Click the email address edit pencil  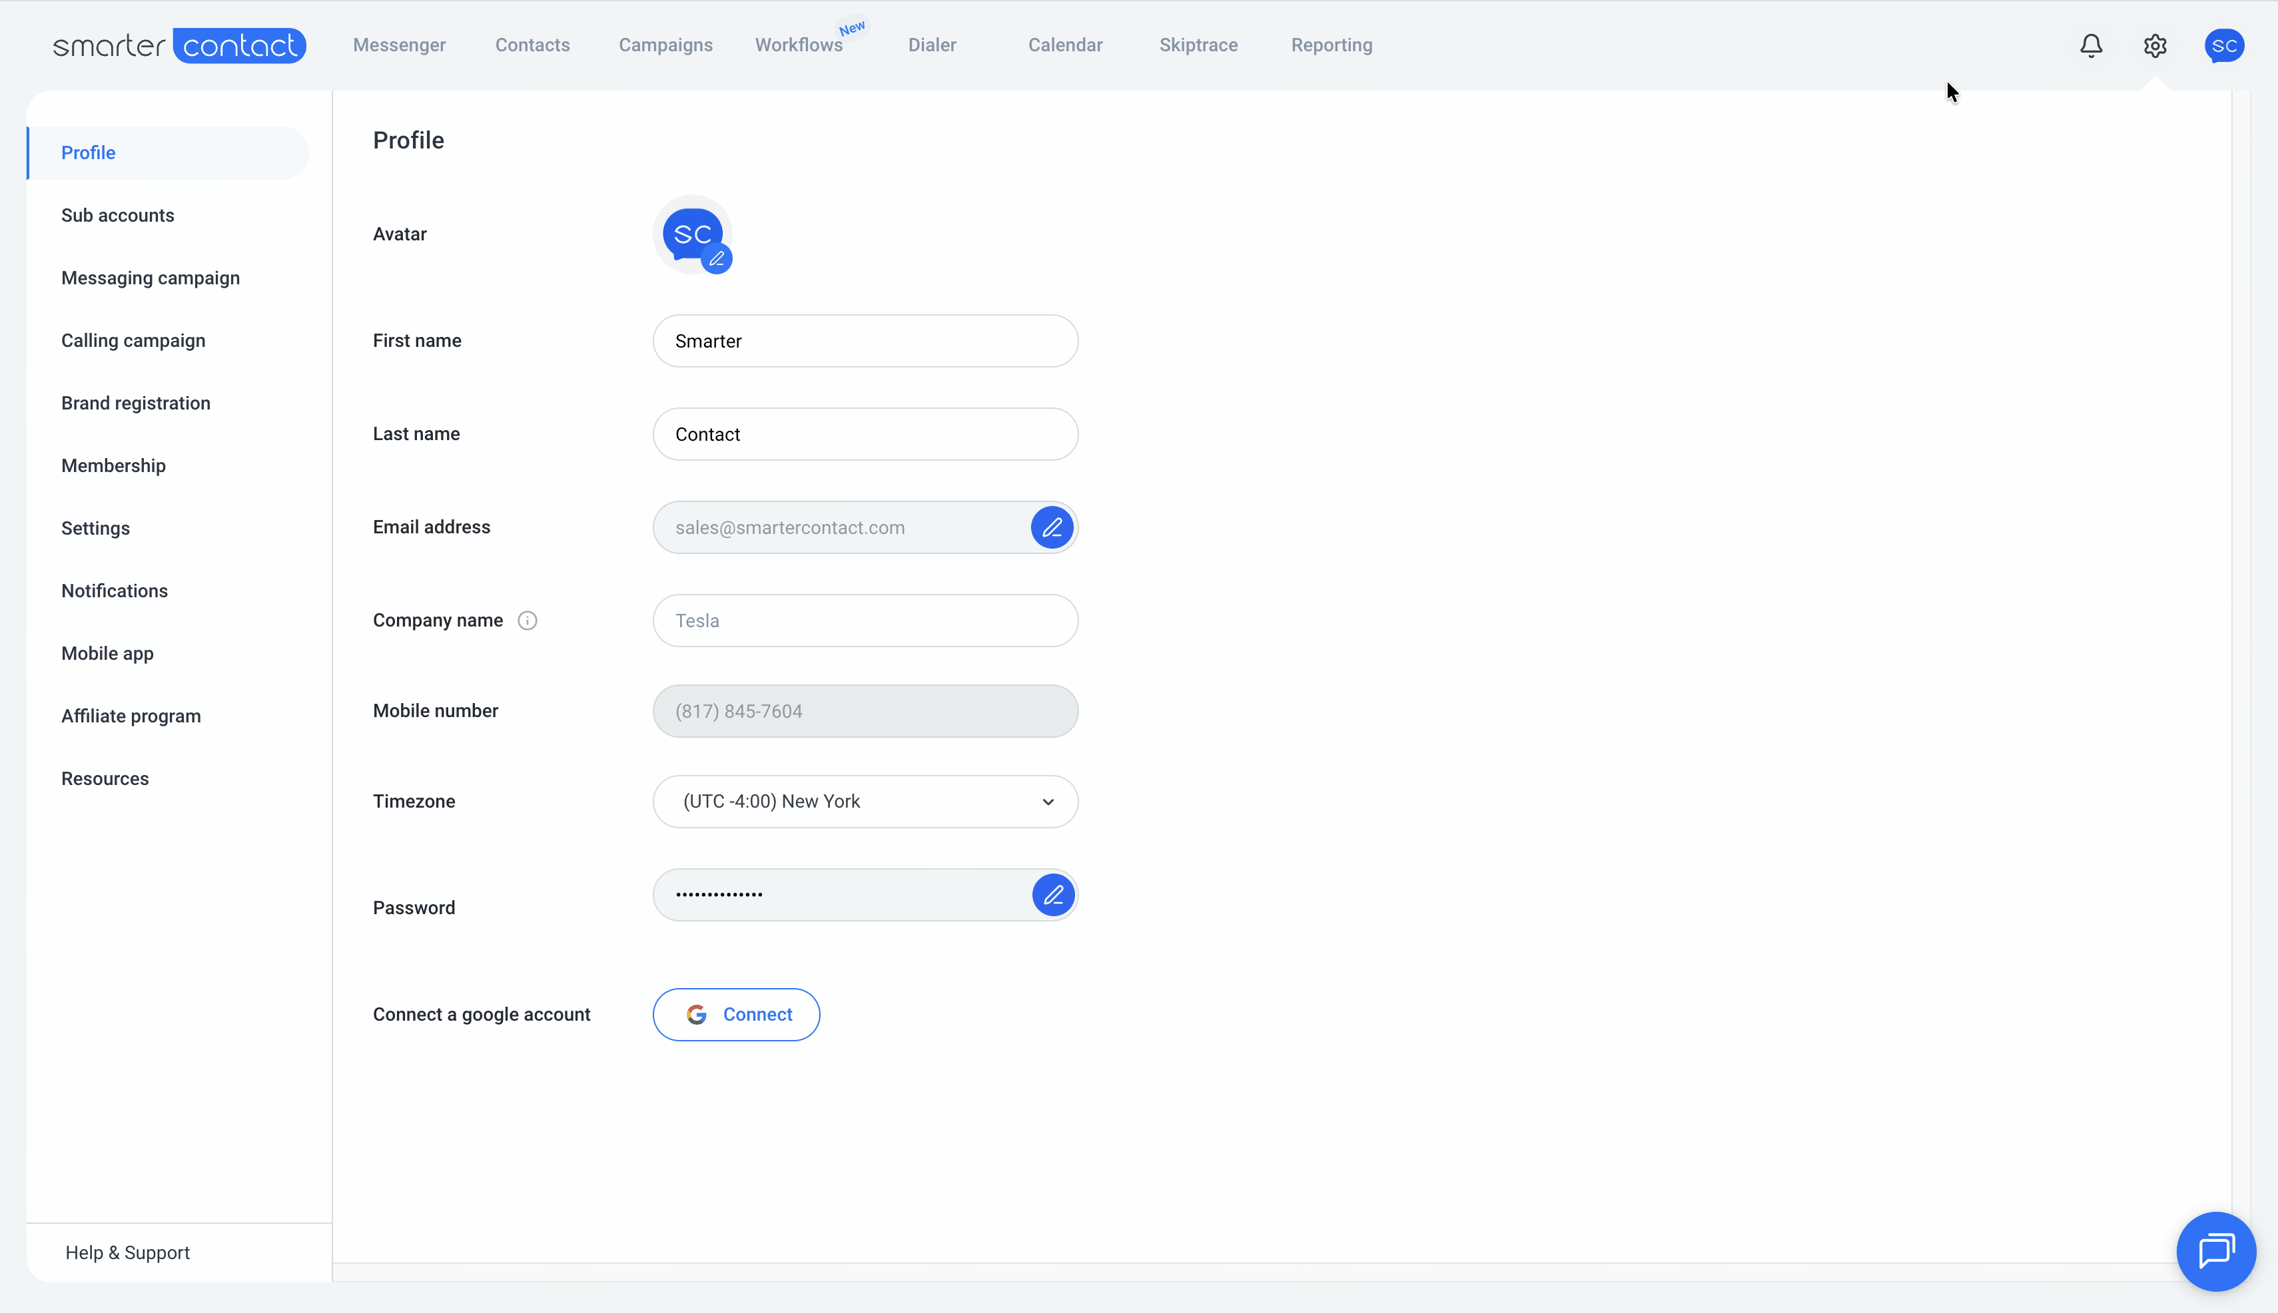click(x=1052, y=527)
